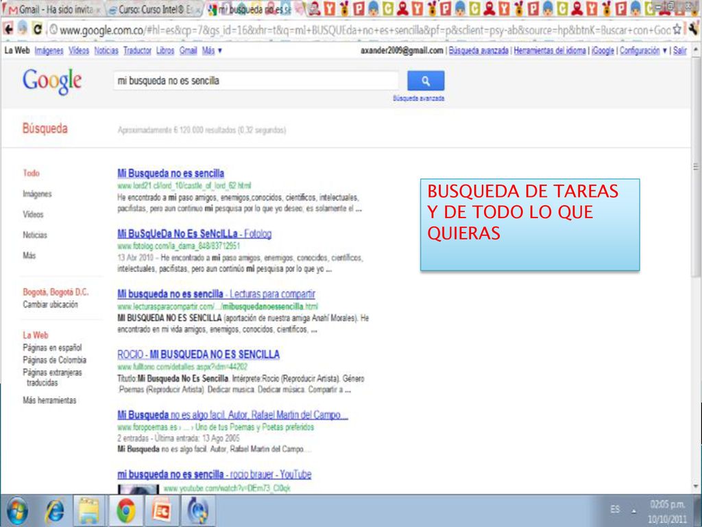The width and height of the screenshot is (702, 527).
Task: Close the Gmail tab
Action: (x=97, y=10)
